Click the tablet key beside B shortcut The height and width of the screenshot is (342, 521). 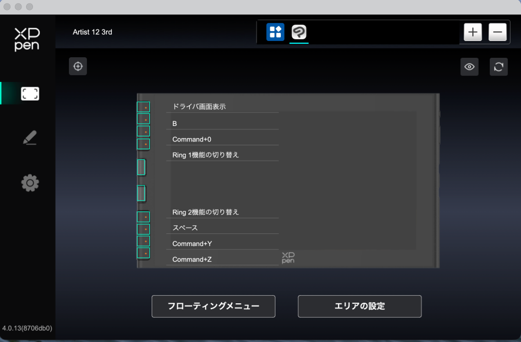(x=143, y=119)
